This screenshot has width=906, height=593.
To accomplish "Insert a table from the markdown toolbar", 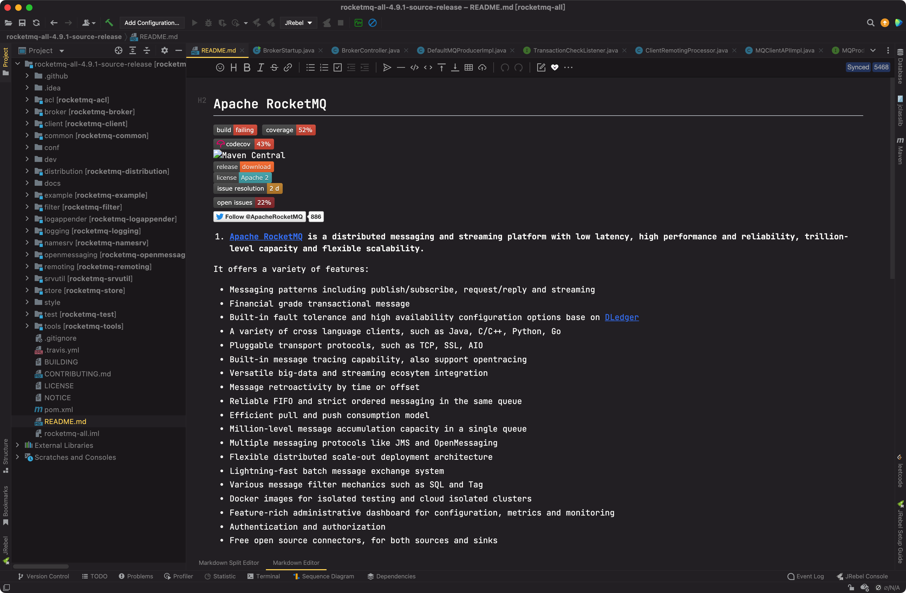I will 469,67.
